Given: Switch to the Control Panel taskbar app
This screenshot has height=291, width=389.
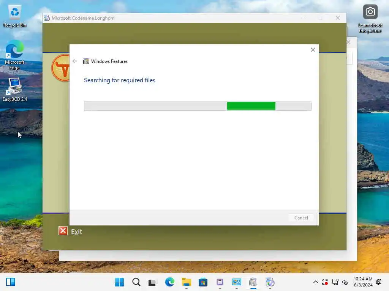Looking at the screenshot, I should click(236, 282).
